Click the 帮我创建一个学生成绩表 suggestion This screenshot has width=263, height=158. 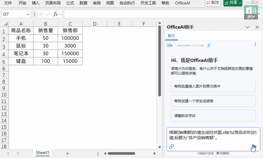point(213,101)
